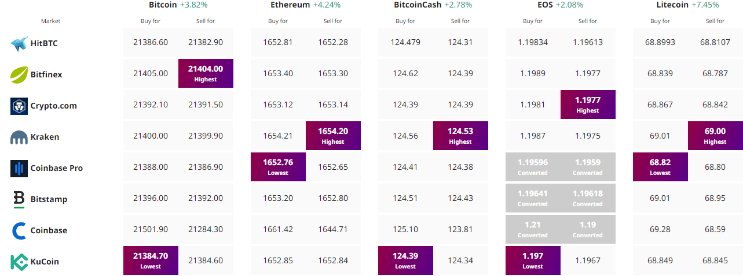Viewport: 743px width, 276px height.
Task: Click the KuCoin exchange logo icon
Action: pos(19,262)
